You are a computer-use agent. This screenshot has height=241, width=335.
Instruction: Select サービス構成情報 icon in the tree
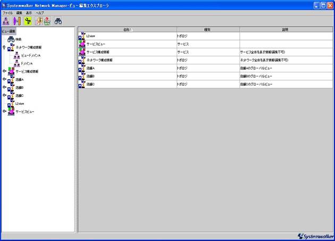click(x=11, y=71)
